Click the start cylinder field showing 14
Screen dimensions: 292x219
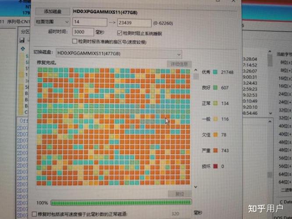click(90, 22)
